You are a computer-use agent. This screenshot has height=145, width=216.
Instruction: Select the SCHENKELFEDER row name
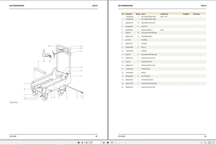[147, 80]
